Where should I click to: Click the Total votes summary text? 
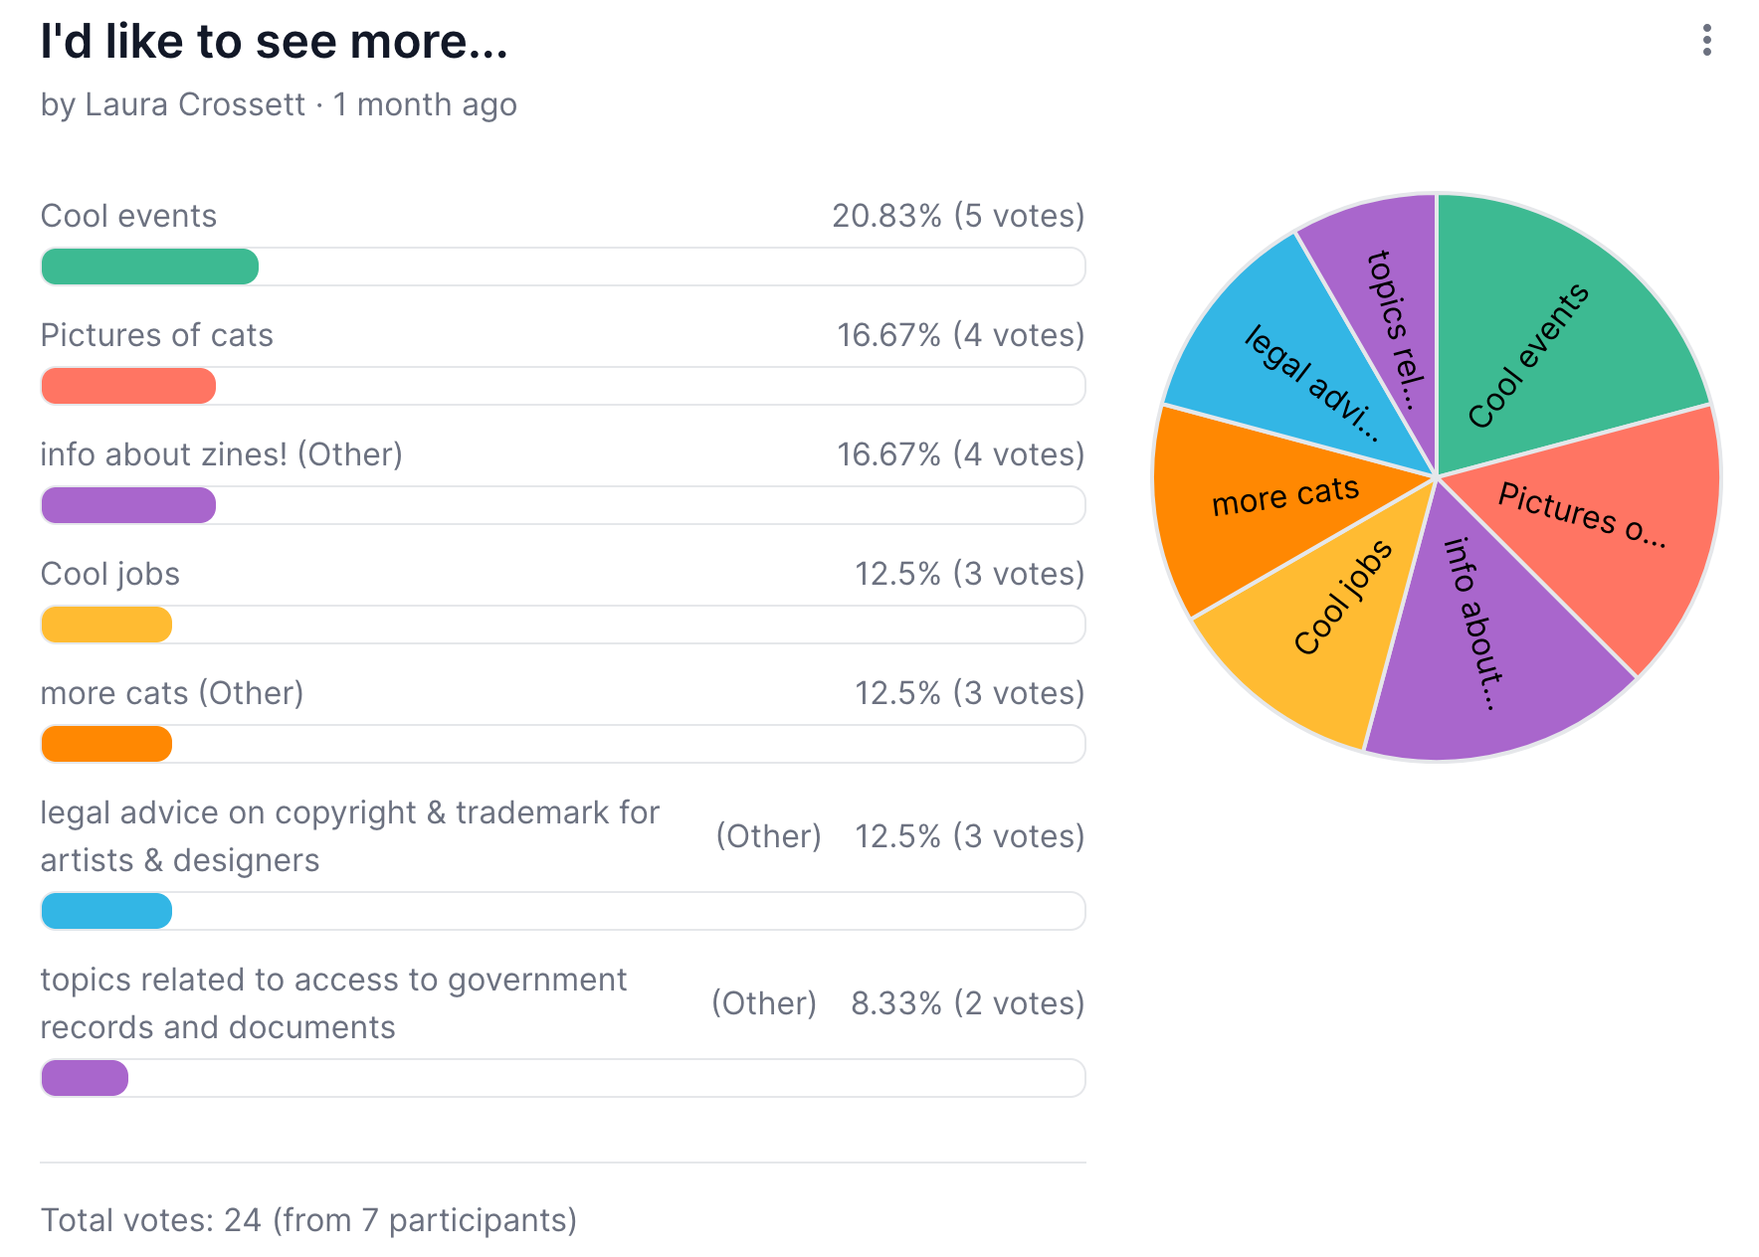[x=308, y=1219]
